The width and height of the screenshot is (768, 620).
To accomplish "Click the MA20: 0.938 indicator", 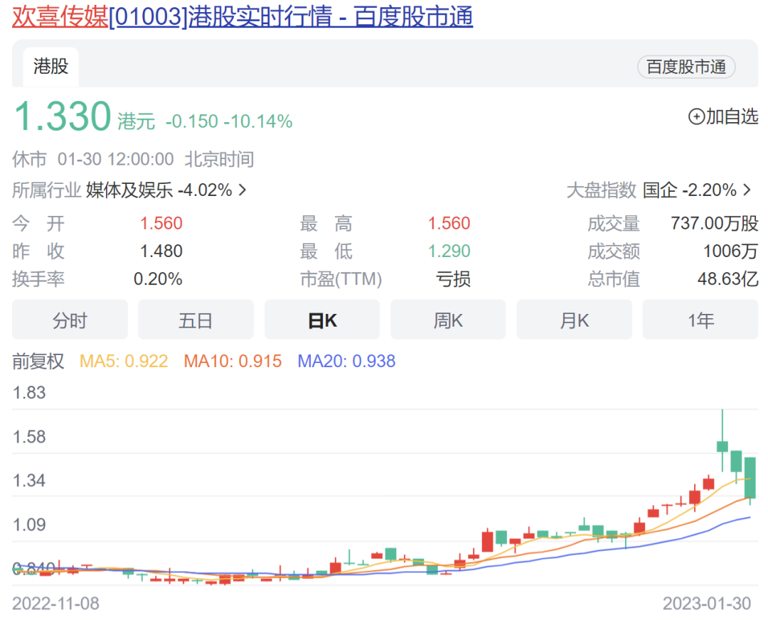I will point(346,361).
